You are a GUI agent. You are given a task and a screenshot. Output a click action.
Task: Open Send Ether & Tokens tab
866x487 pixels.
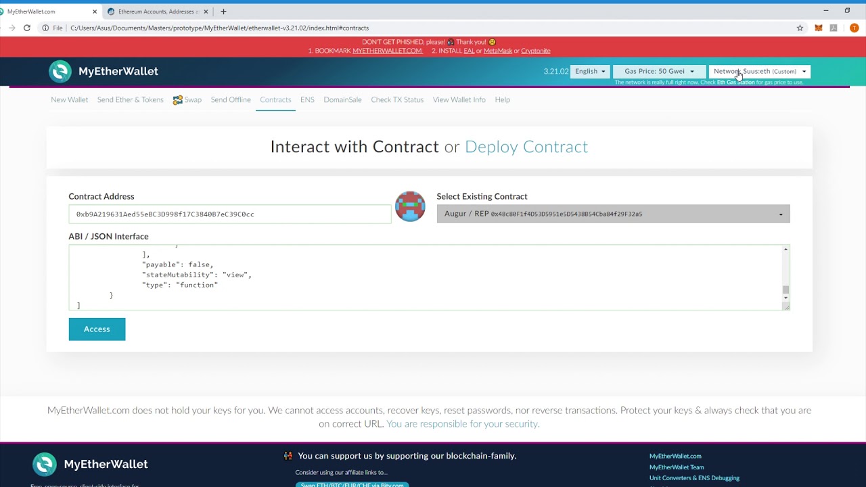click(x=130, y=99)
